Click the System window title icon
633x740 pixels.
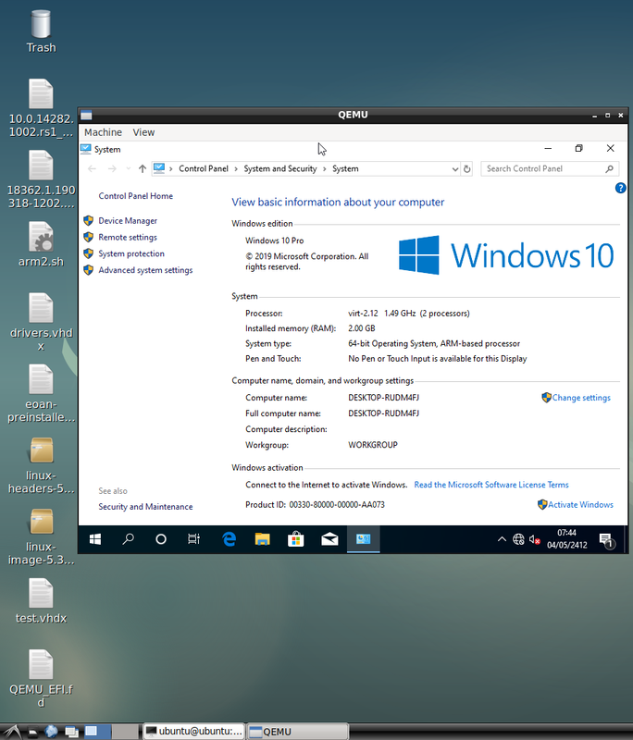[x=85, y=149]
